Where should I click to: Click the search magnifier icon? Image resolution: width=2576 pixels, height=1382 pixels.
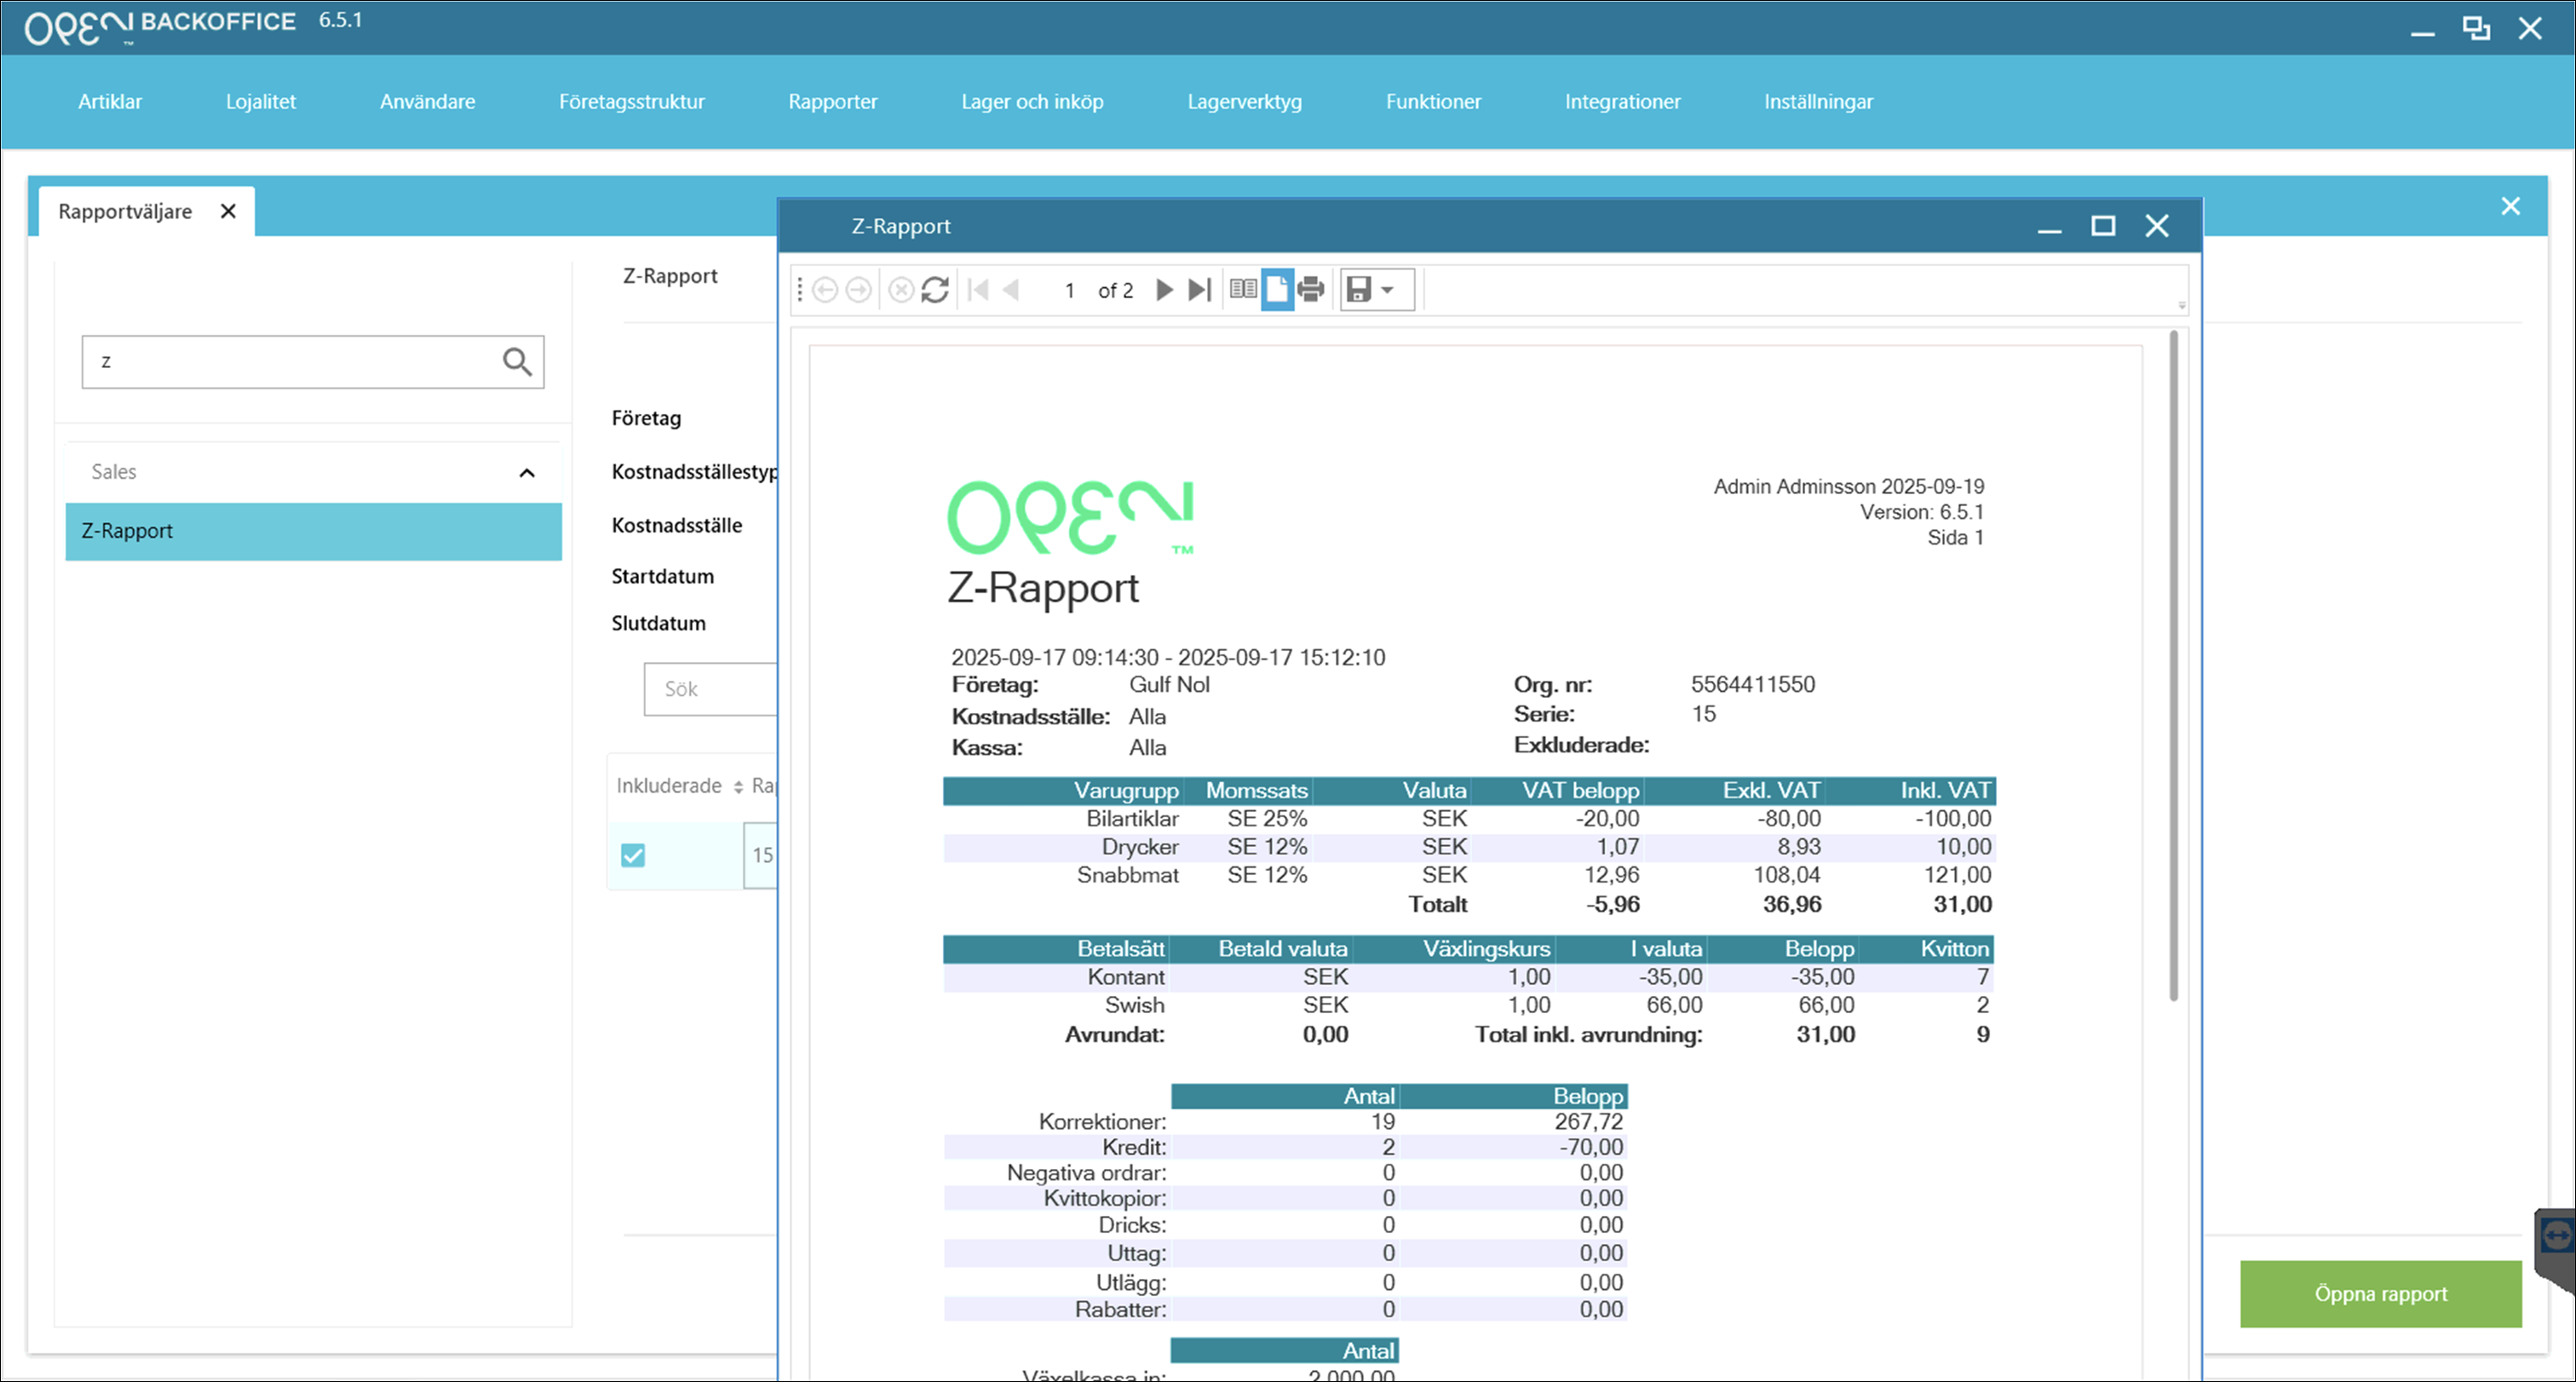point(517,361)
